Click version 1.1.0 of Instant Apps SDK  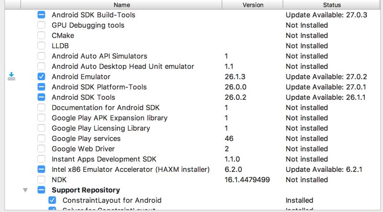coord(232,159)
